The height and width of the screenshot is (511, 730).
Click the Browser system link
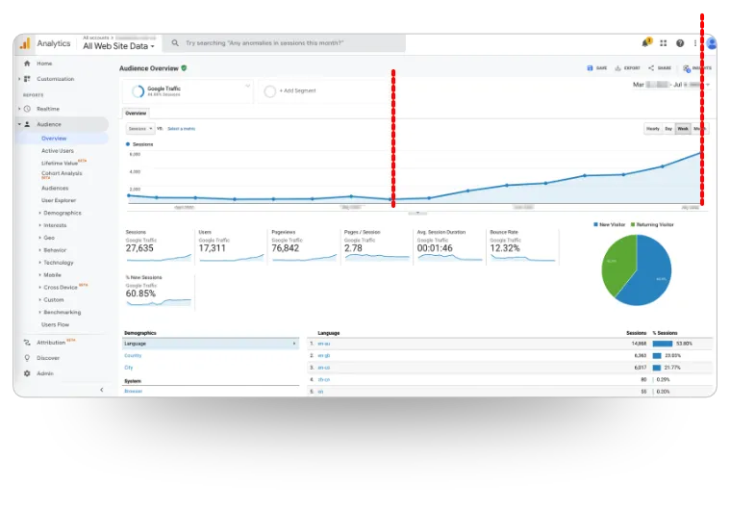tap(133, 392)
